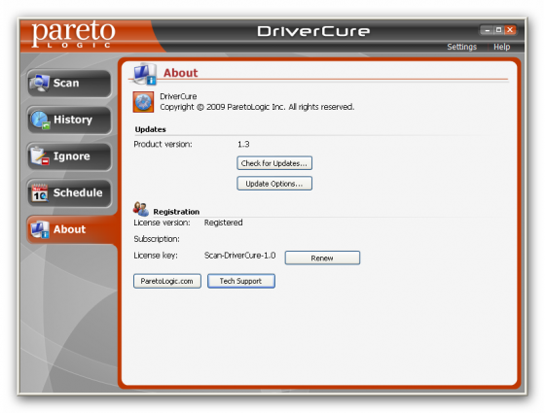Click the License key label

pyautogui.click(x=156, y=256)
